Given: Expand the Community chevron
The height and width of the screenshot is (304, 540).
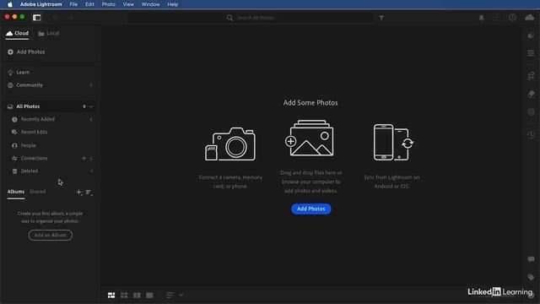Looking at the screenshot, I should (x=91, y=85).
